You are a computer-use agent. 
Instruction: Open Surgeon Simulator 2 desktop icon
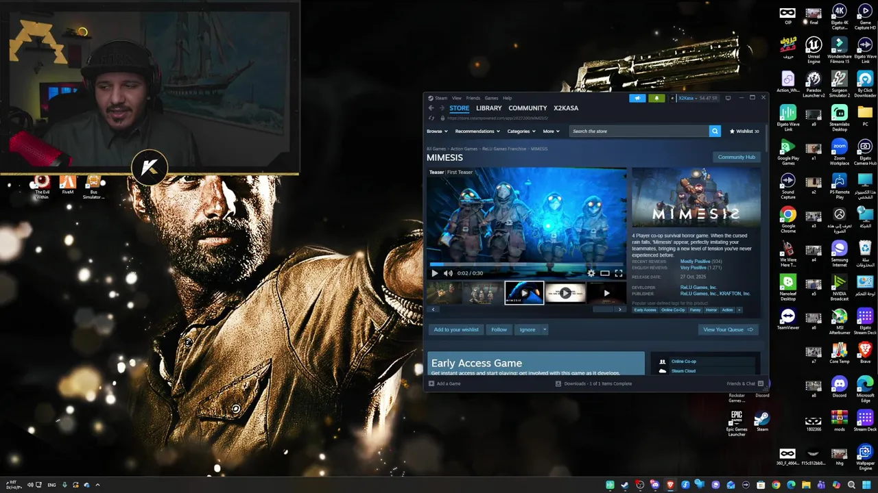[x=839, y=84]
